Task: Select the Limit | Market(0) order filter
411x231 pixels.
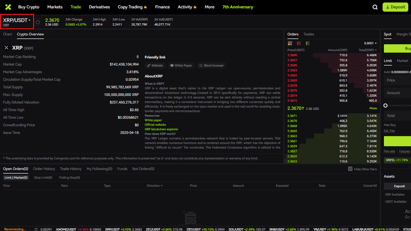Action: click(x=16, y=178)
